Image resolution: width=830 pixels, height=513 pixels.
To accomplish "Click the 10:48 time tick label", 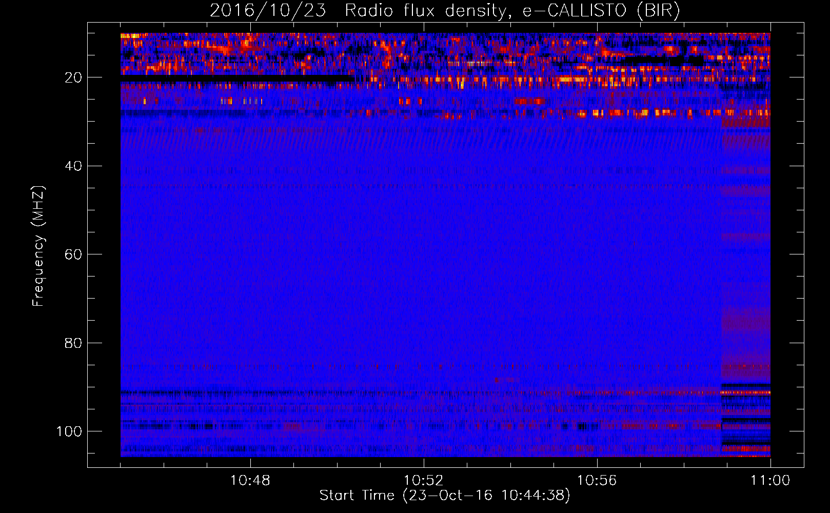I will (250, 481).
